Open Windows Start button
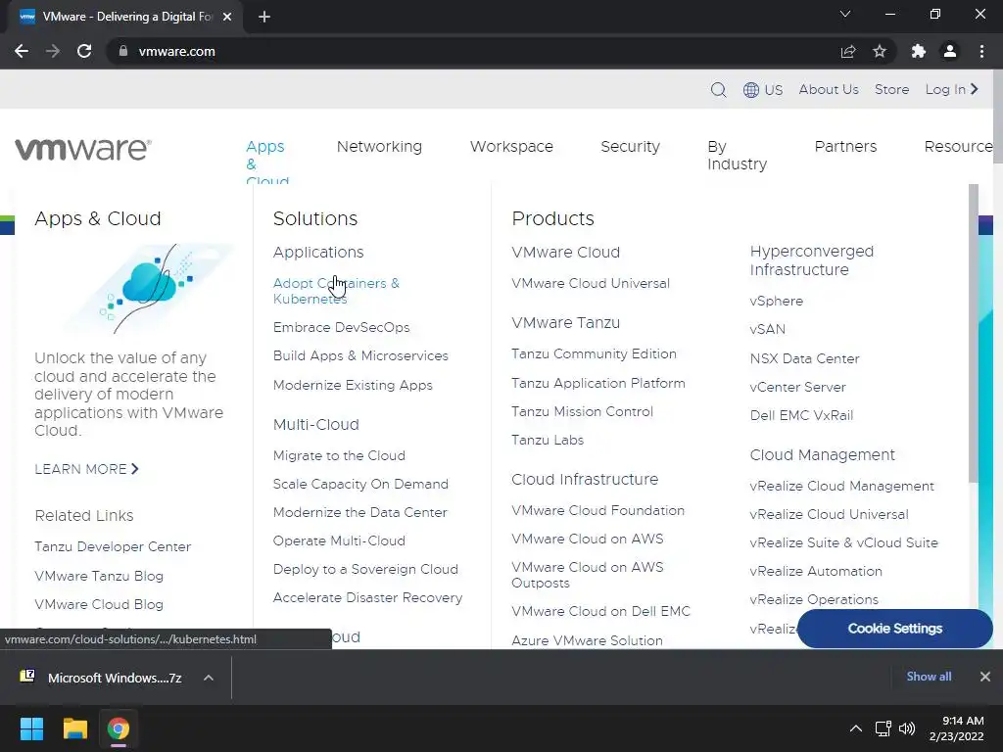 [x=31, y=728]
